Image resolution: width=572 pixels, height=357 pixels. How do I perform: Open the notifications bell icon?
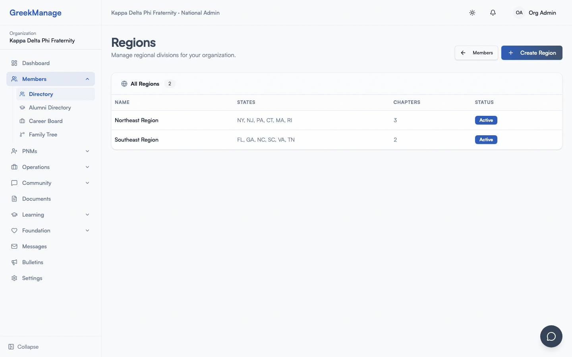point(493,13)
